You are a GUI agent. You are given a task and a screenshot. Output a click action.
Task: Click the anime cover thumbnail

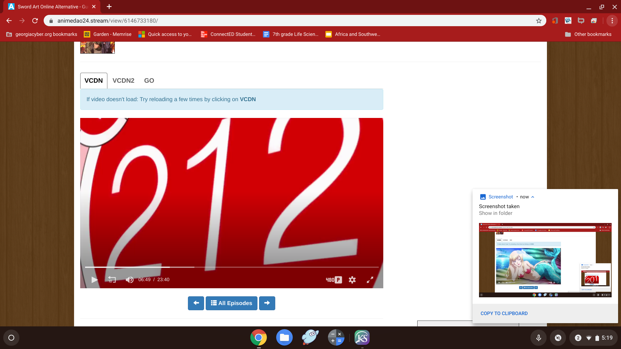pyautogui.click(x=97, y=48)
